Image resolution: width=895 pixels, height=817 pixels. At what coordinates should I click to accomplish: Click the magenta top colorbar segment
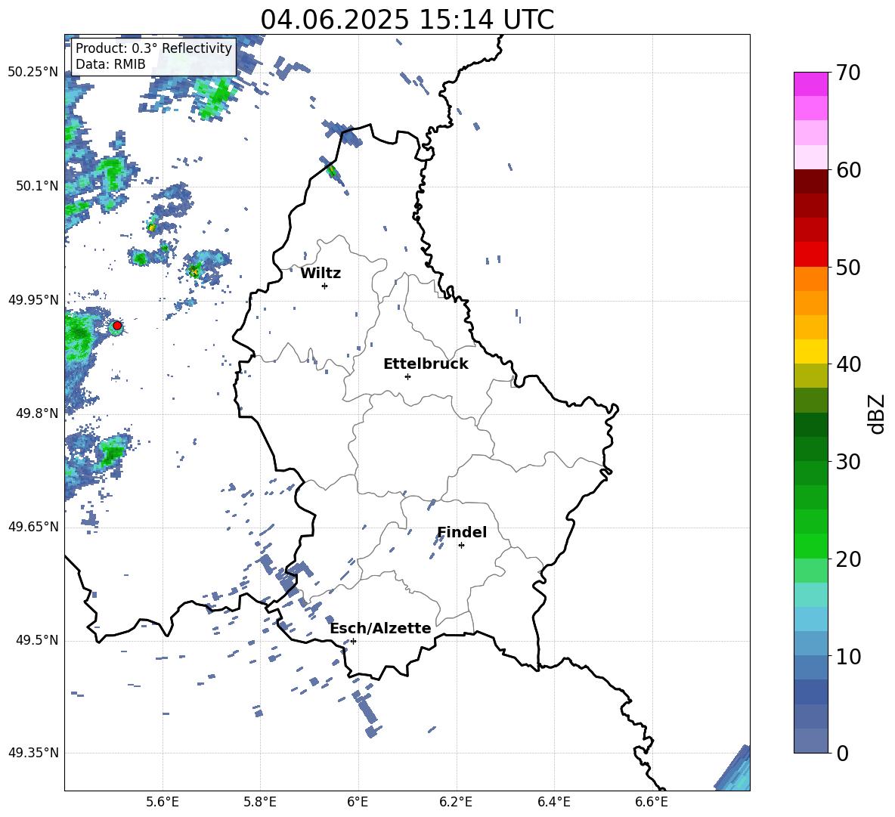tap(810, 84)
